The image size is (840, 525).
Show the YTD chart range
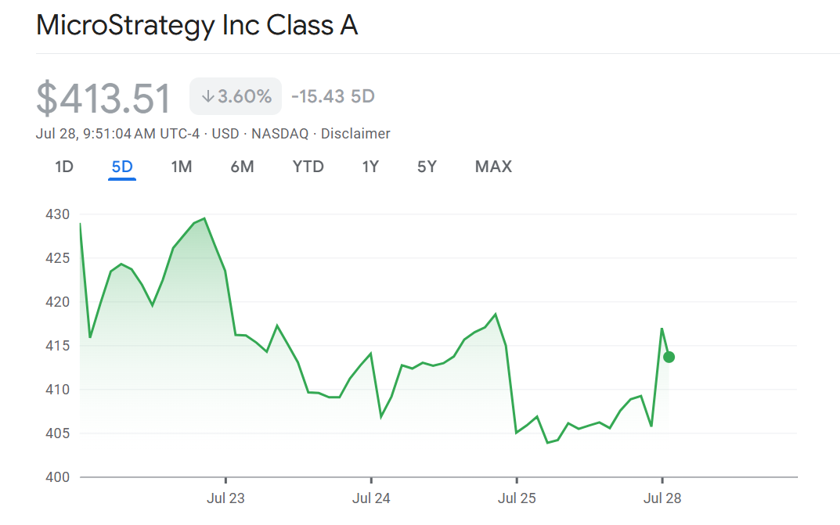(x=308, y=167)
